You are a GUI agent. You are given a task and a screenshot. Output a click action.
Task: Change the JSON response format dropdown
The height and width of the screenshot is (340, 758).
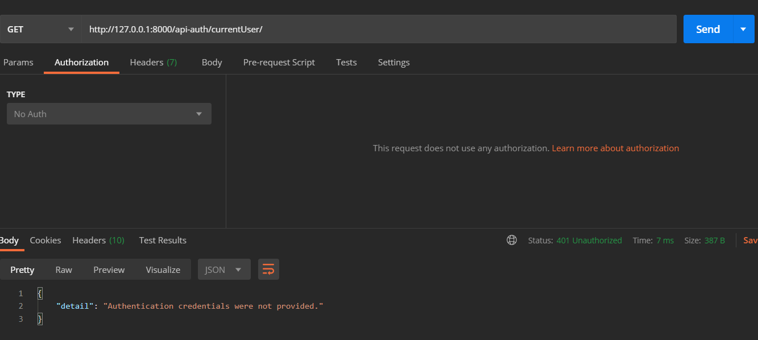point(224,269)
